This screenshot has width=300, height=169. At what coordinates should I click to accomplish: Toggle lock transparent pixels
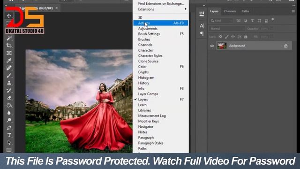(x=220, y=37)
